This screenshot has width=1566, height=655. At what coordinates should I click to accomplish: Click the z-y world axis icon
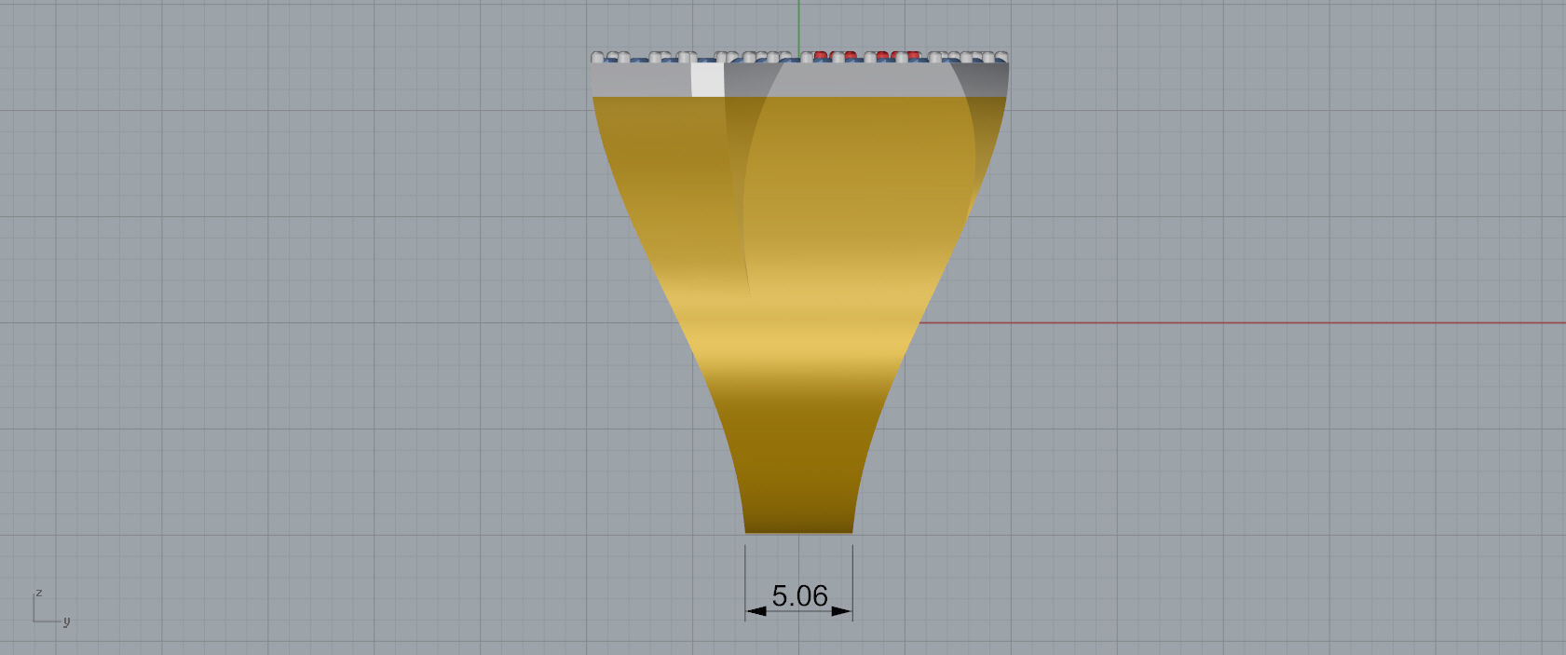pyautogui.click(x=50, y=607)
